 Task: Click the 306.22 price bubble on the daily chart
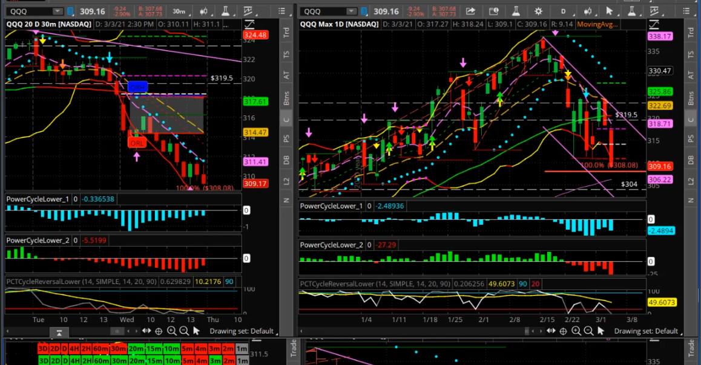[x=660, y=179]
